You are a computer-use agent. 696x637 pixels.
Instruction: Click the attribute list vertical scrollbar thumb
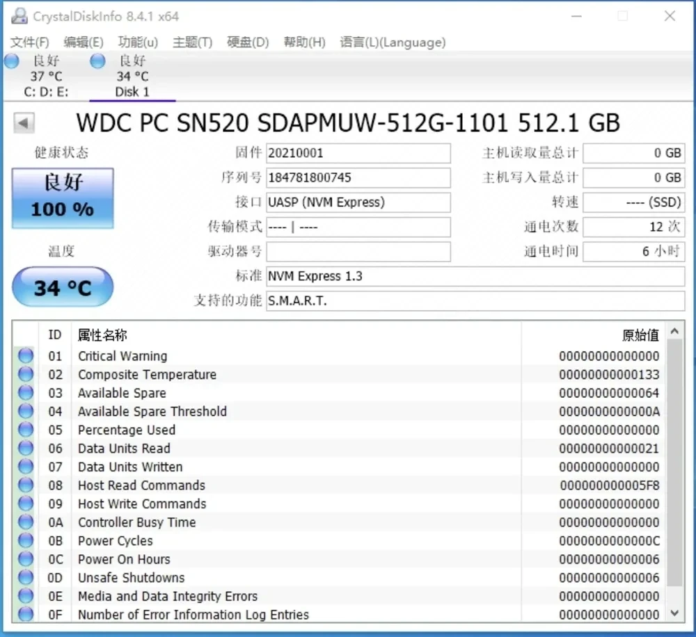pos(674,463)
